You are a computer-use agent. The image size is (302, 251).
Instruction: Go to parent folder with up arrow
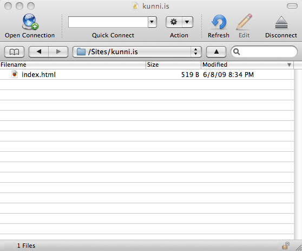[x=216, y=52]
